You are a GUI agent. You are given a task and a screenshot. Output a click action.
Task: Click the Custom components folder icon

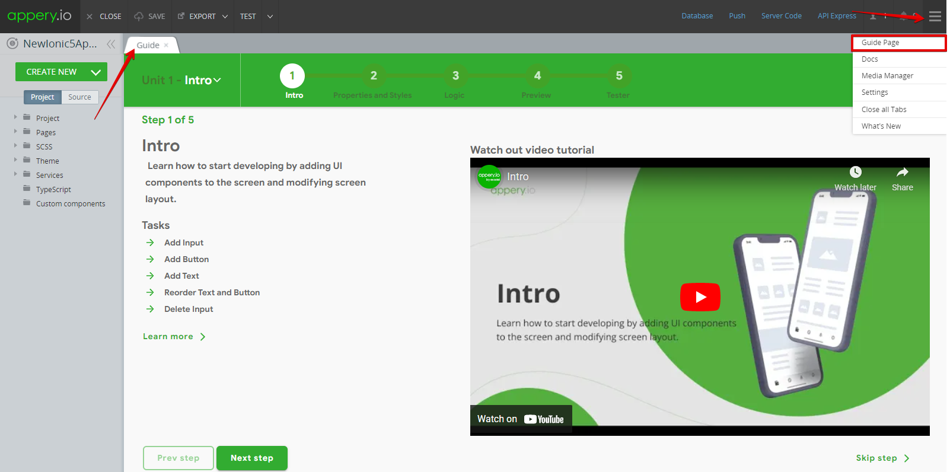click(27, 203)
